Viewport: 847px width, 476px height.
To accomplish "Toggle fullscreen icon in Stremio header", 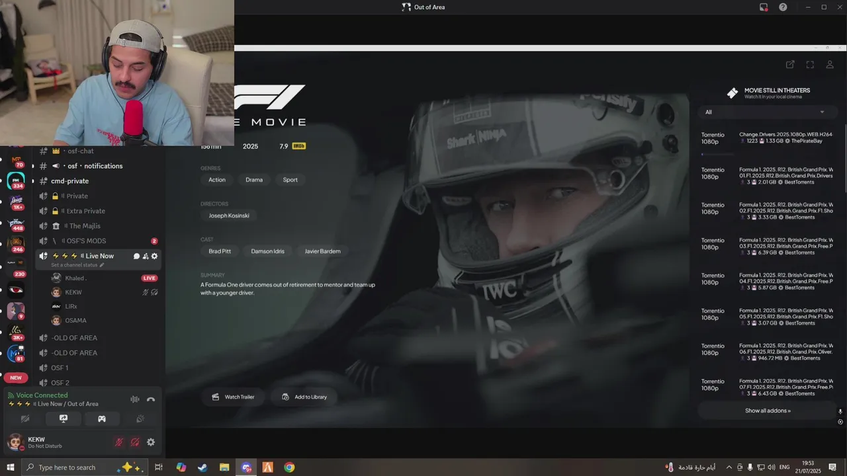I will 810,64.
